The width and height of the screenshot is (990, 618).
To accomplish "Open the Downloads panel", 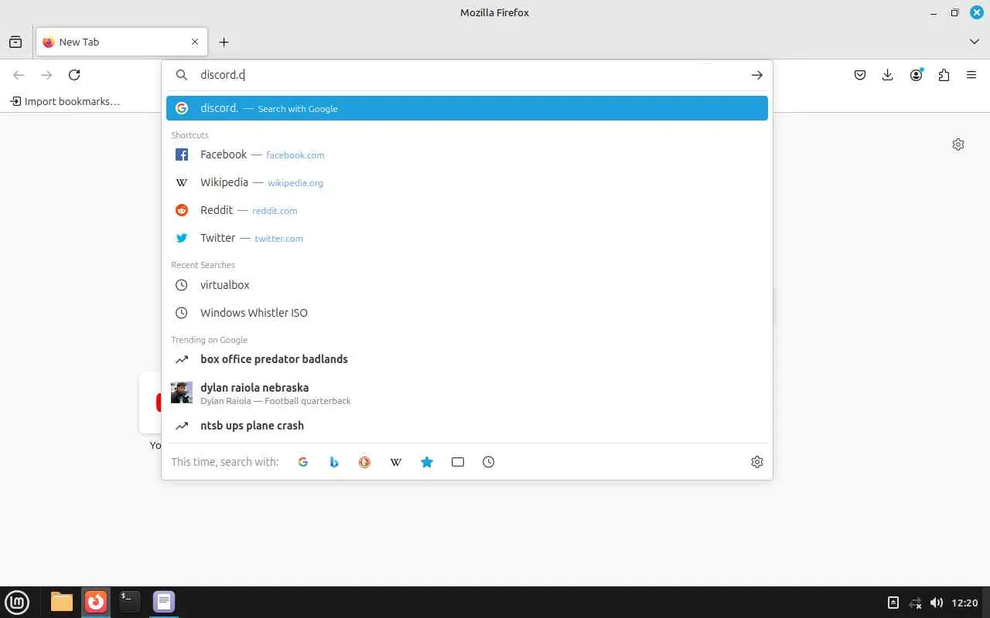I will pos(888,75).
